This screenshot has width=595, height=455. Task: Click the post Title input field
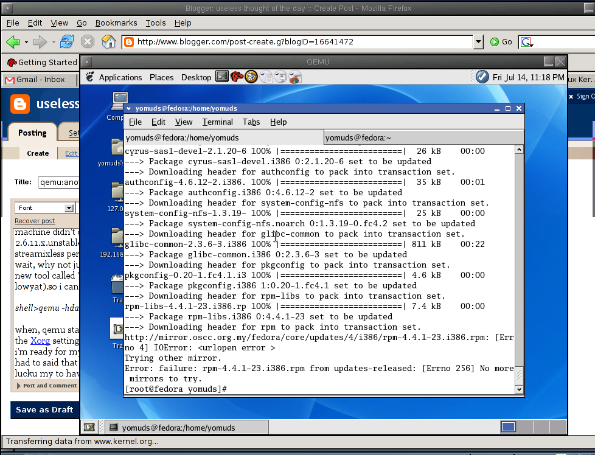click(59, 182)
